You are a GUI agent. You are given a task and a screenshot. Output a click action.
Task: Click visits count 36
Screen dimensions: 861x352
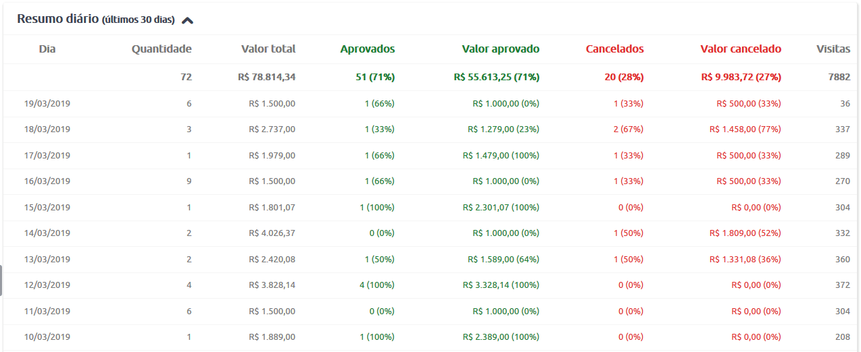pos(845,104)
